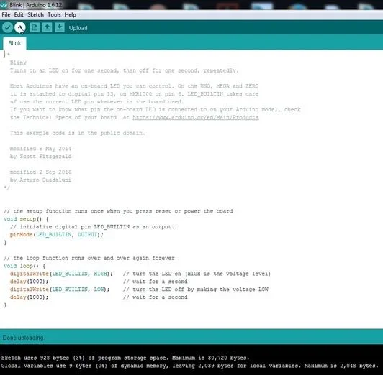Create a new sketch with New icon
This screenshot has height=375, width=383.
pyautogui.click(x=35, y=27)
